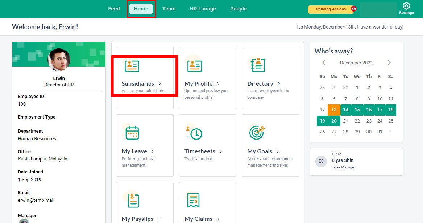
Task: Open the Timesheets link
Action: pyautogui.click(x=200, y=151)
